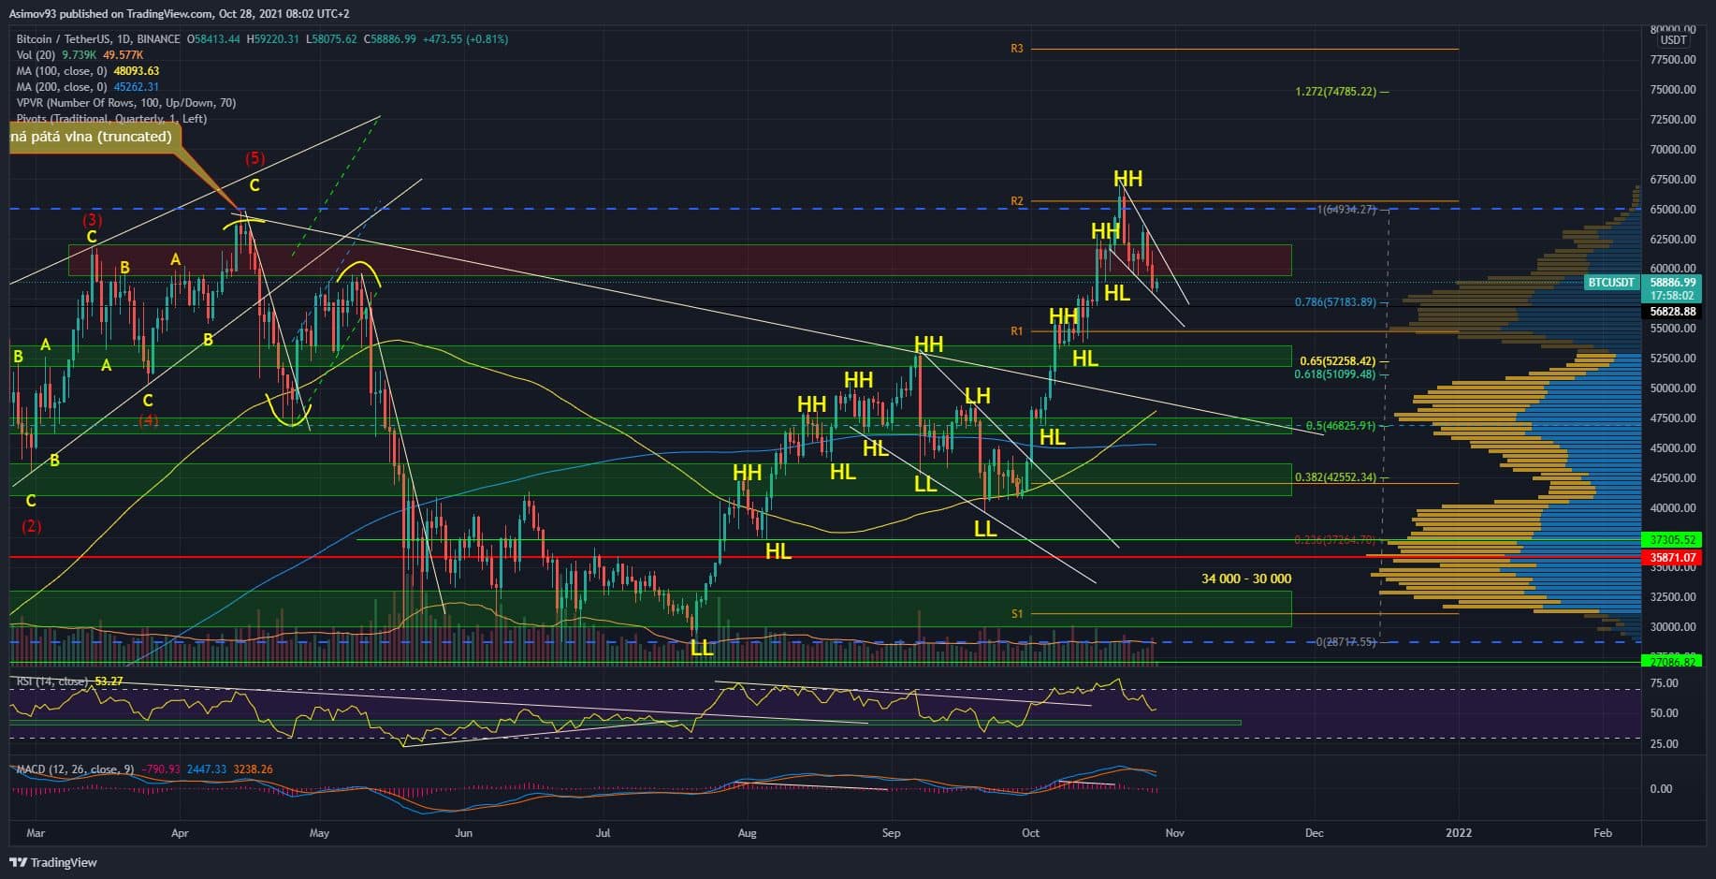The height and width of the screenshot is (879, 1716).
Task: Select the 0.65(52258.42) Fibonacci level label
Action: pos(1338,361)
